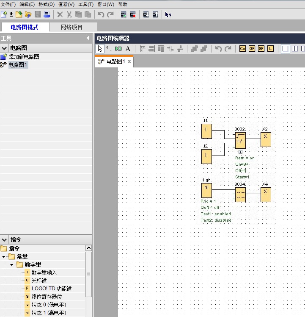Collapse the 指令 section chevron

coord(4,240)
